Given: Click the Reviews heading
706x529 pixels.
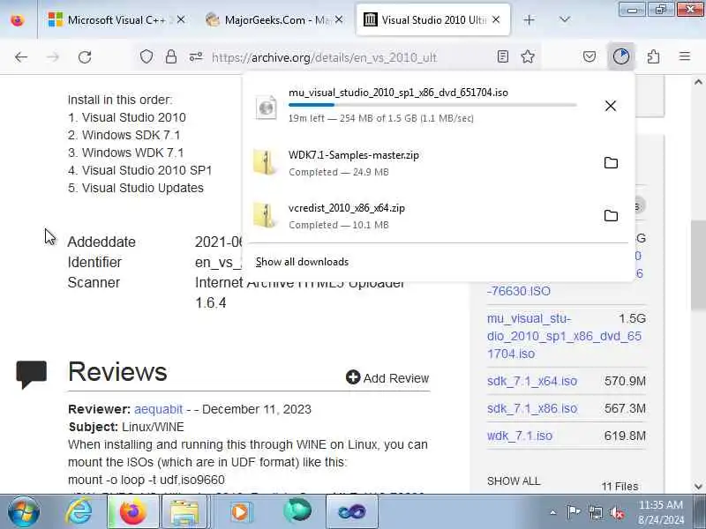Looking at the screenshot, I should [117, 371].
